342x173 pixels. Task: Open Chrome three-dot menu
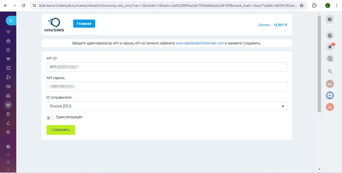click(336, 6)
